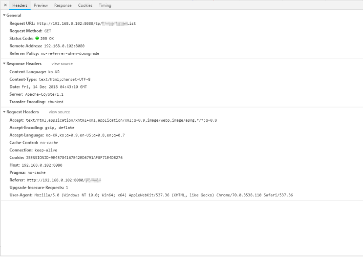Select the Headers tab
363x257 pixels.
point(20,5)
